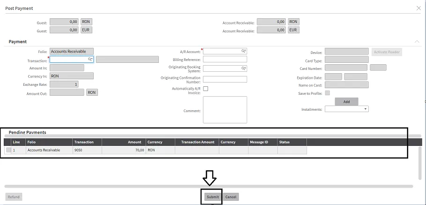Toggle the Save to Profile checkbox
The width and height of the screenshot is (426, 205).
pos(328,93)
